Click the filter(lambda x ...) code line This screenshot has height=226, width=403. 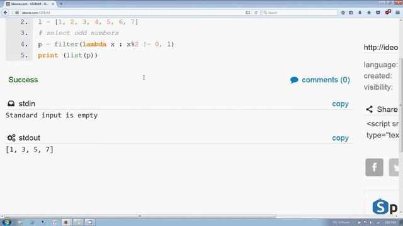click(x=106, y=45)
